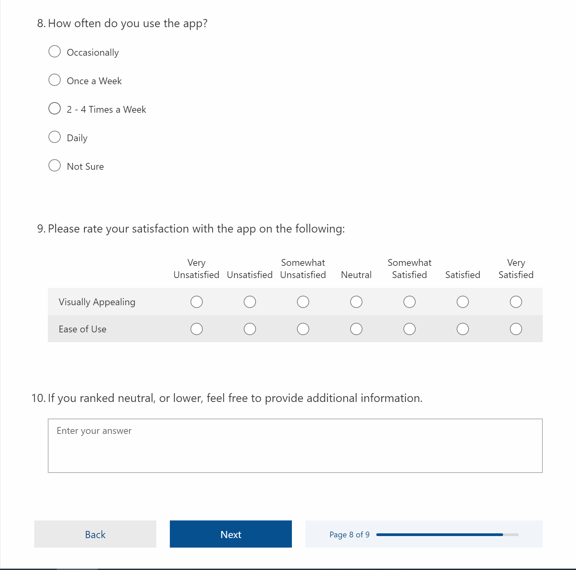Select 2 - 4 Times a Week
Viewport: 576px width, 570px height.
pos(55,109)
